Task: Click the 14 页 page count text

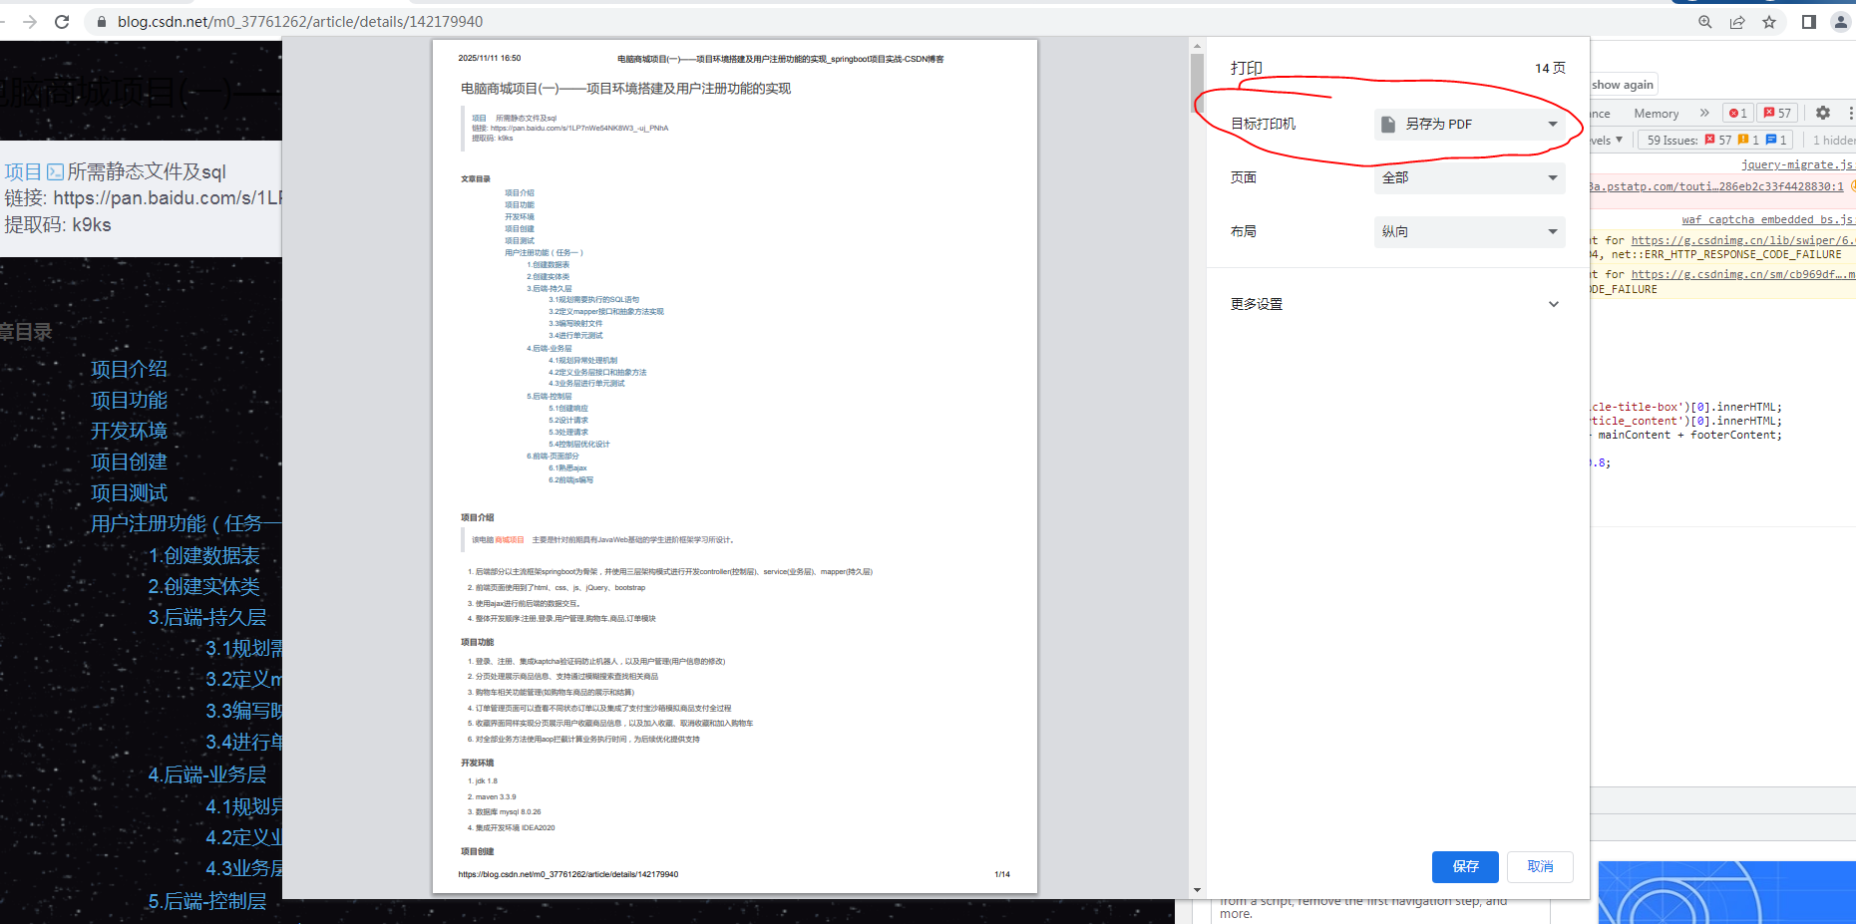Action: point(1550,68)
